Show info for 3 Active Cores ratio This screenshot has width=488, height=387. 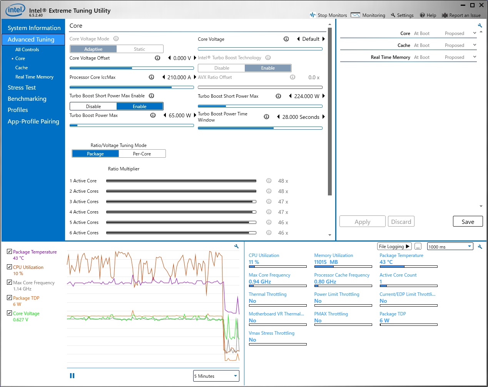tap(269, 201)
